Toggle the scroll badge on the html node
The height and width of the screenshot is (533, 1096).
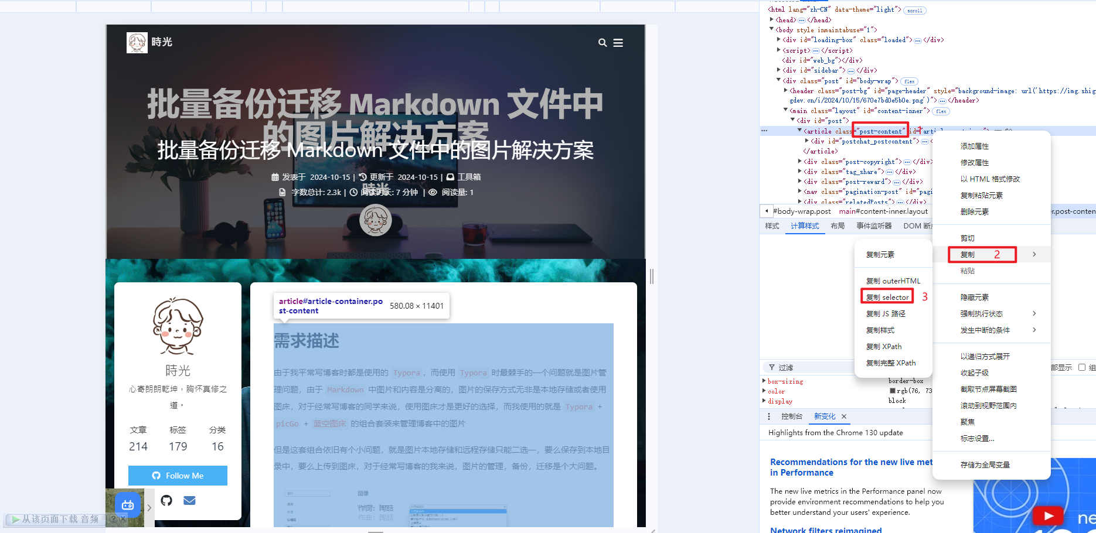(x=914, y=11)
